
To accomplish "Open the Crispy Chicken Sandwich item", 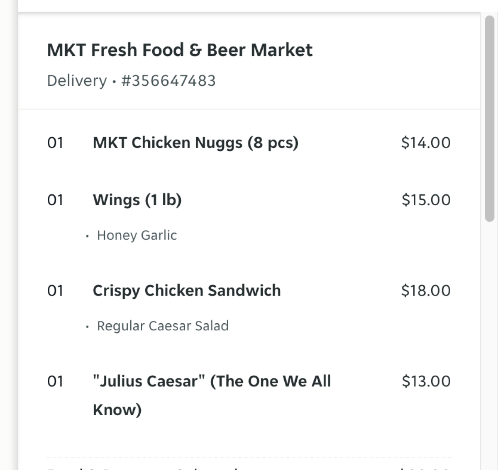I will [x=187, y=291].
